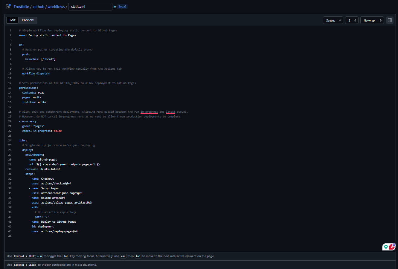398x269 pixels.
Task: Click the underlined word 'latest' on line 18
Action: pyautogui.click(x=170, y=112)
